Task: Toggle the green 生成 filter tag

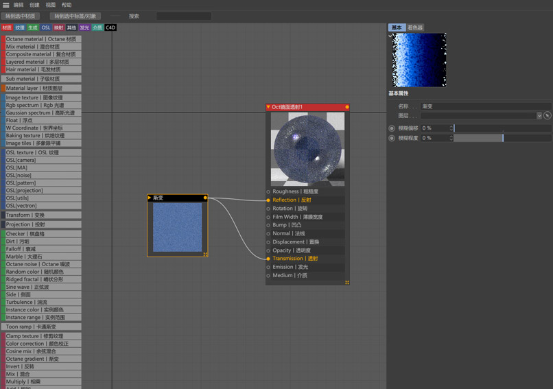Action: click(x=33, y=27)
